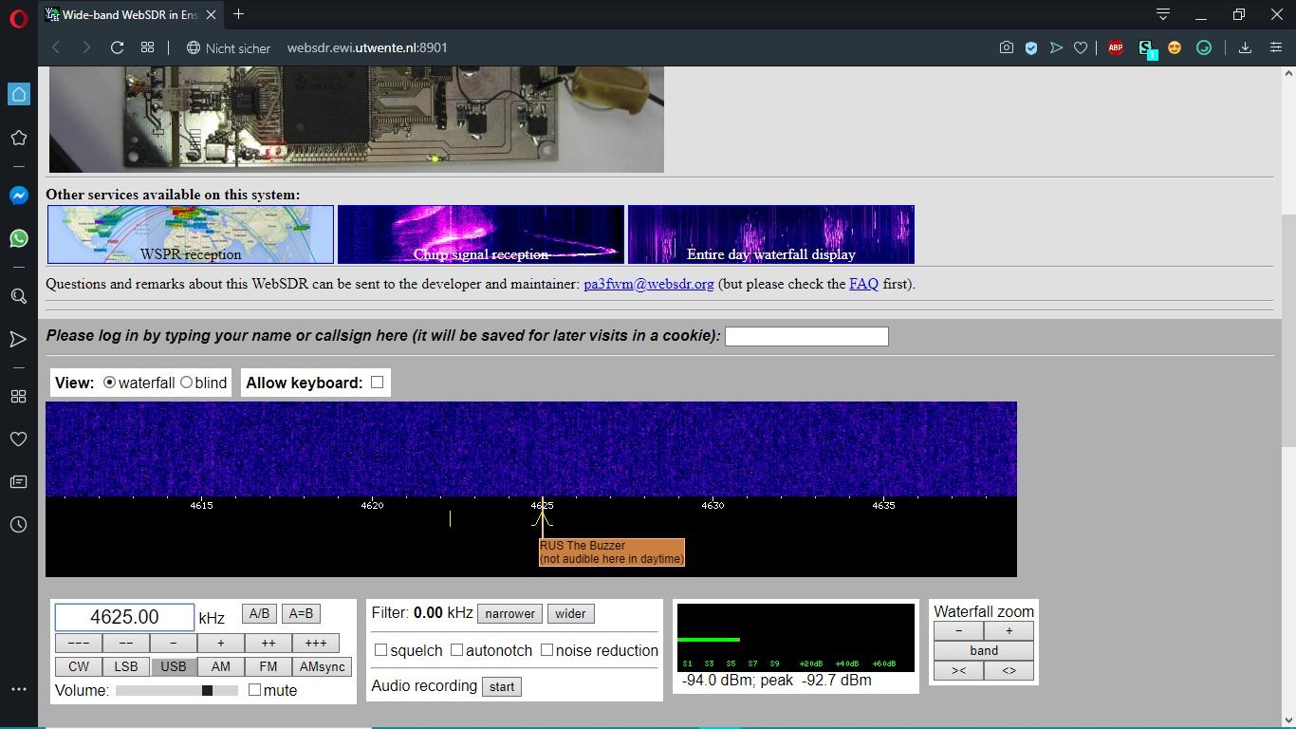Switch to AM mode
Viewport: 1296px width, 729px height.
[221, 666]
